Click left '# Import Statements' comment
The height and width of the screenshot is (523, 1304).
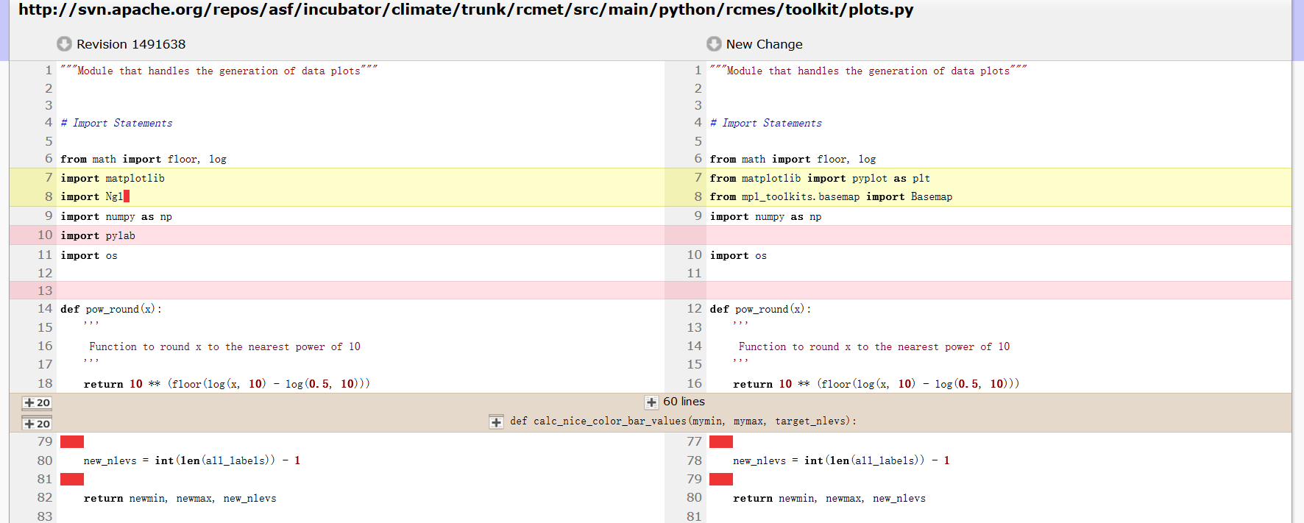click(x=116, y=123)
